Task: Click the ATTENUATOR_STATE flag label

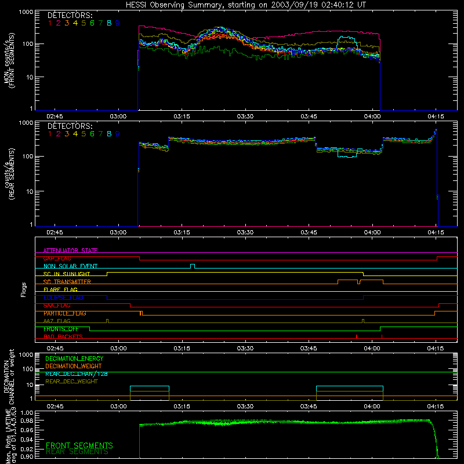Action: tap(70, 251)
